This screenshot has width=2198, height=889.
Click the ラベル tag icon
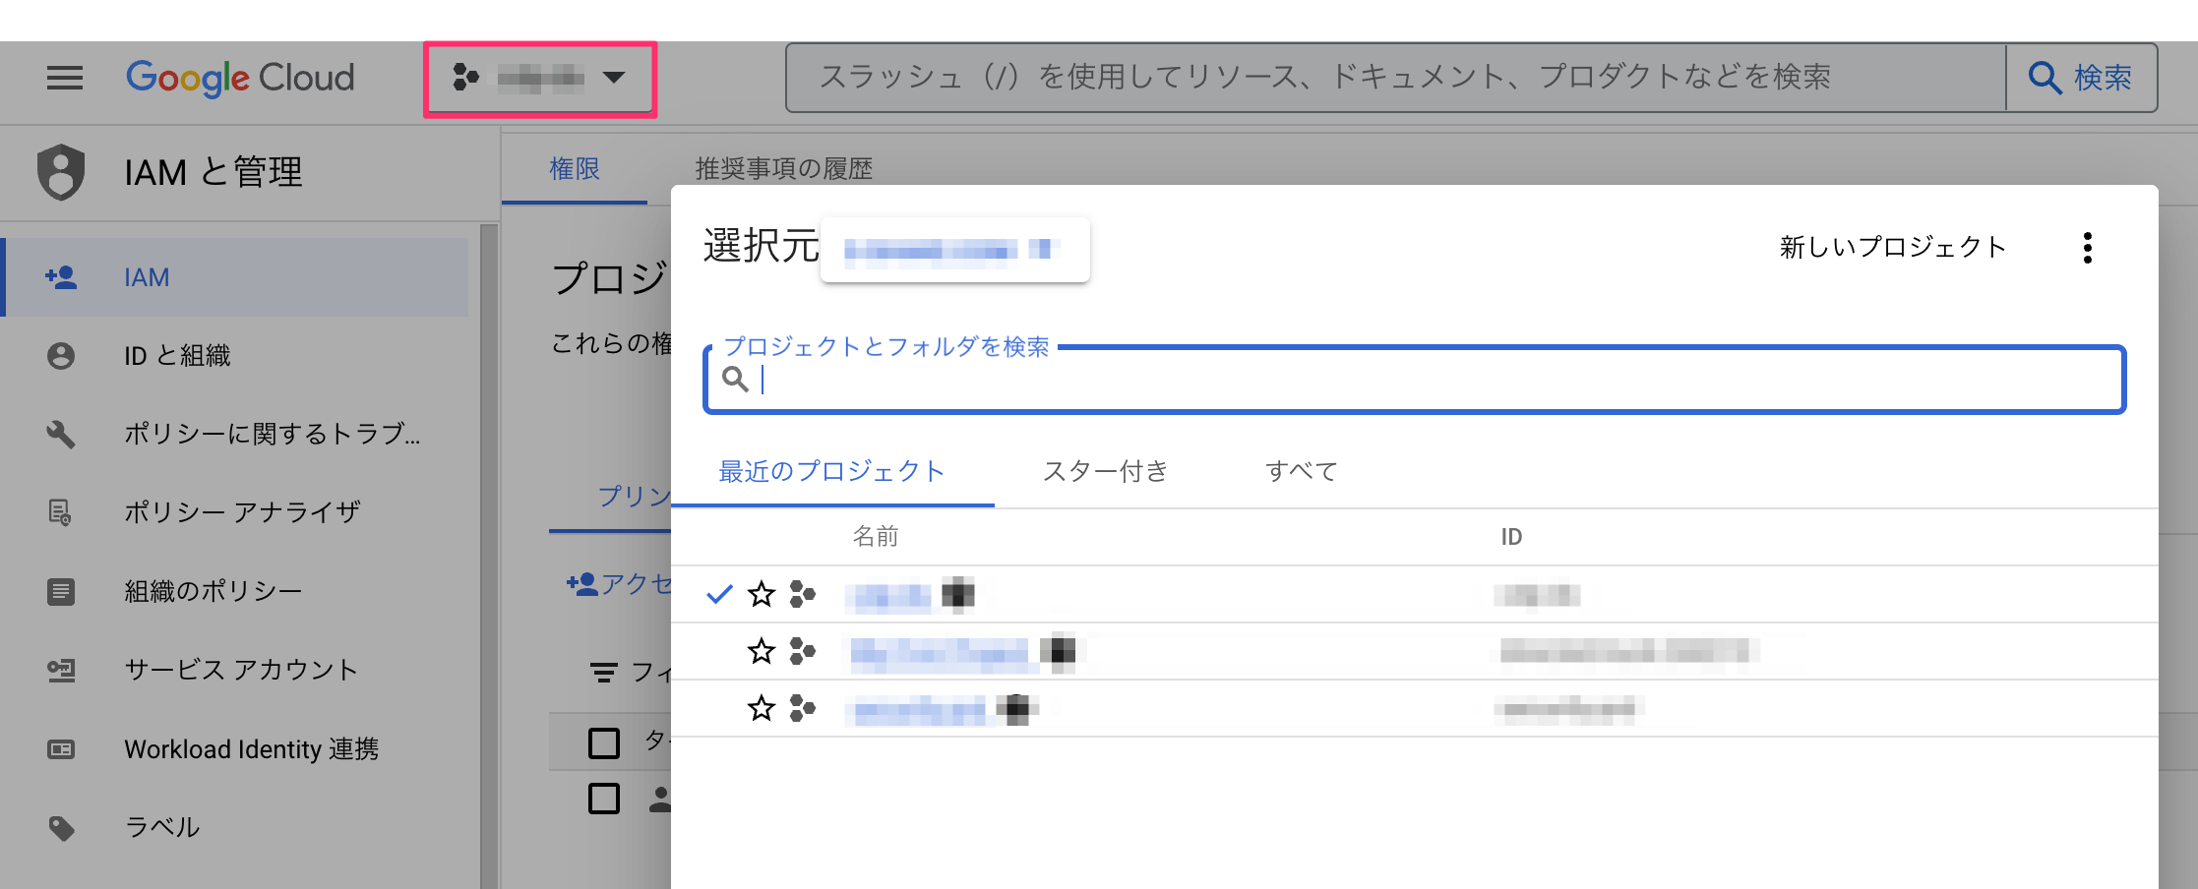[61, 828]
